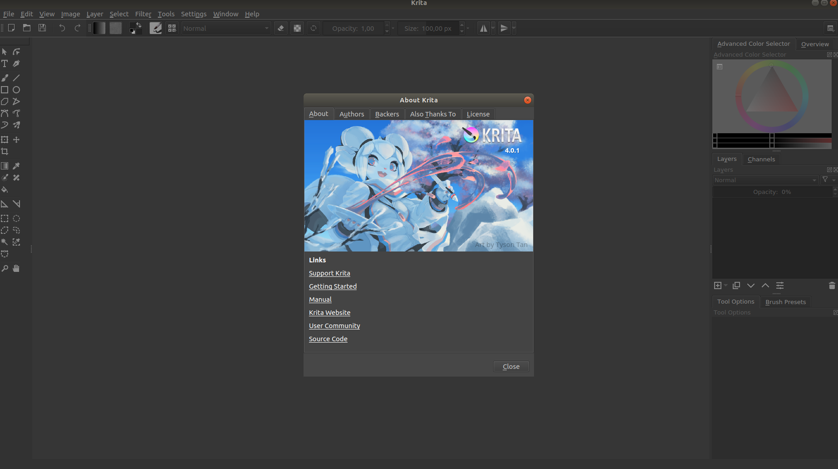Select the Line tool
This screenshot has height=469, width=838.
pyautogui.click(x=16, y=78)
